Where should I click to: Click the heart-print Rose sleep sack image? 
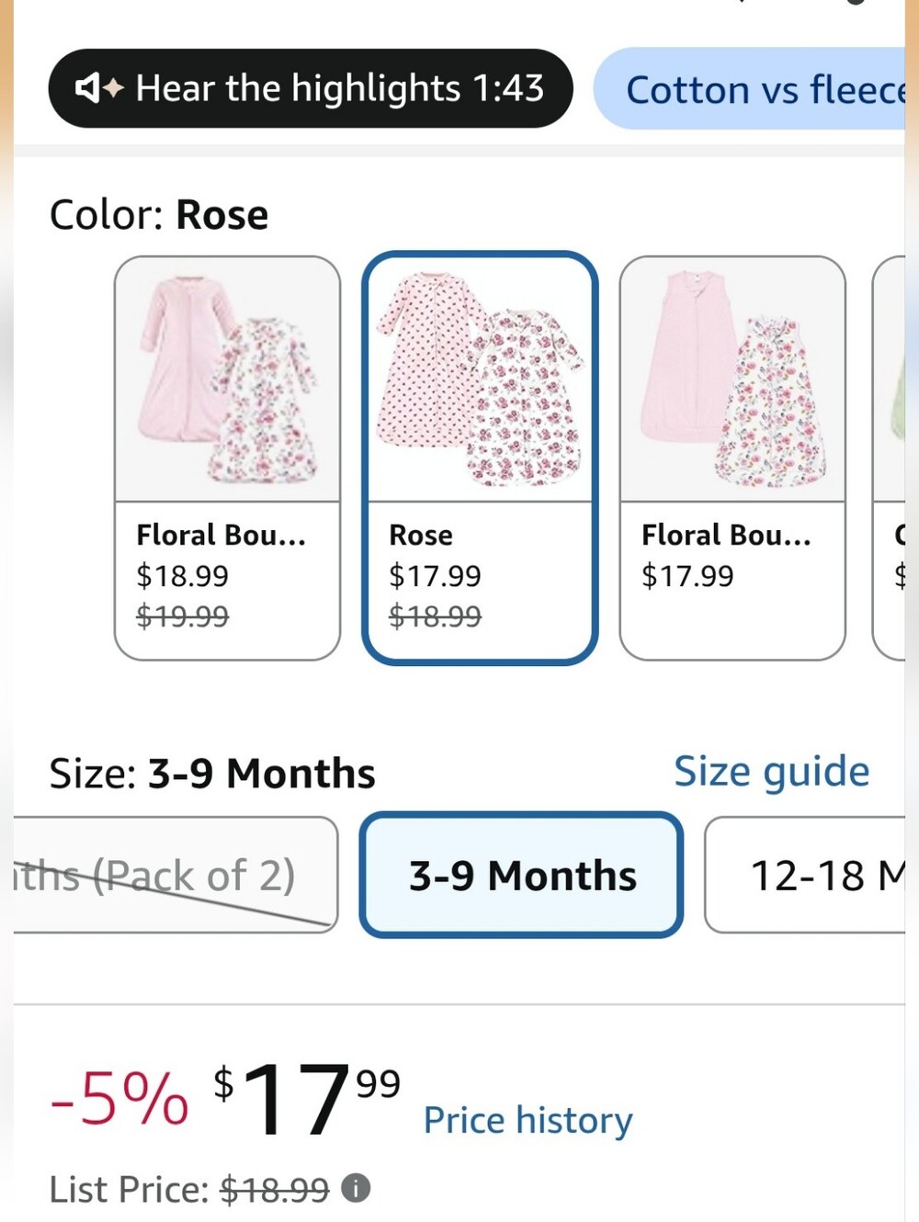[x=480, y=379]
